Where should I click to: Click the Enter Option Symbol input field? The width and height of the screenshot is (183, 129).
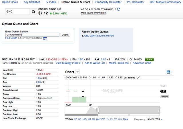32,35
